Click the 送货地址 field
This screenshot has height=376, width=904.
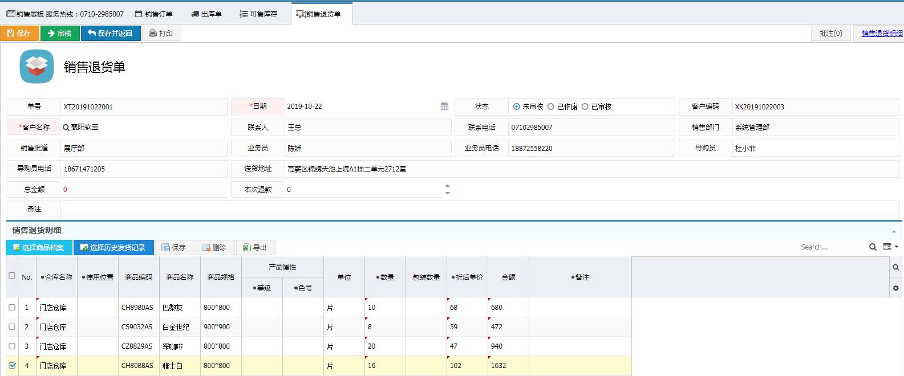(x=592, y=169)
